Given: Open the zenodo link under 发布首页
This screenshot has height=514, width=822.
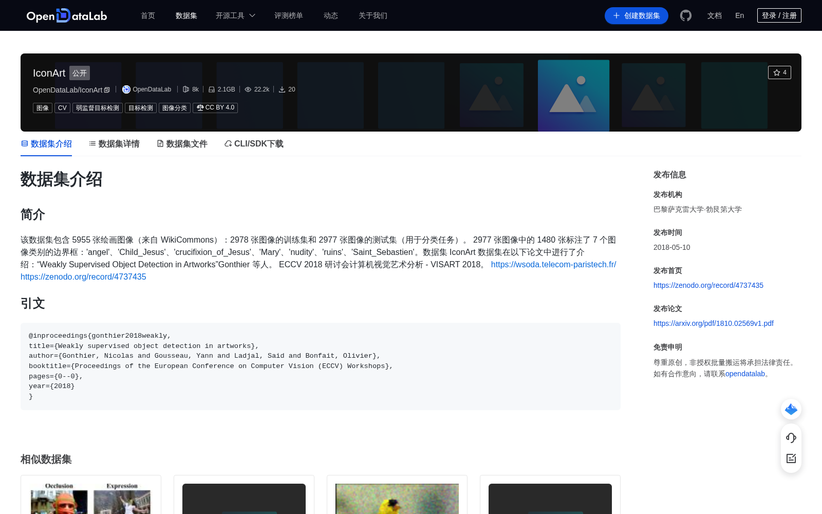Looking at the screenshot, I should (708, 285).
